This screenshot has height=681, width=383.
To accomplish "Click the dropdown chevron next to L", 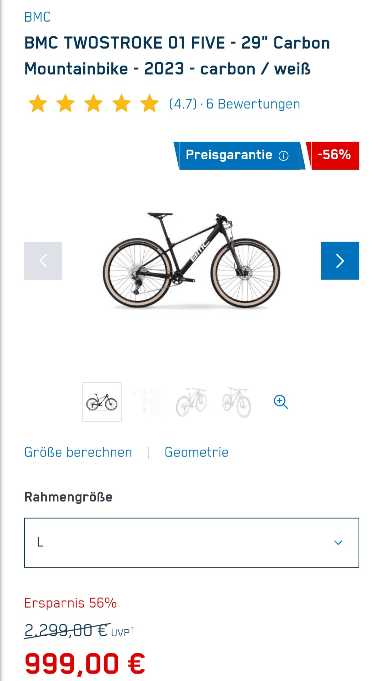I will pos(338,543).
